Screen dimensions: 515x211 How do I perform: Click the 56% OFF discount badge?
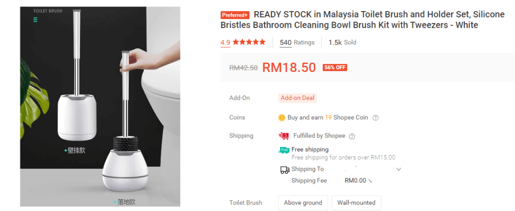[x=334, y=67]
